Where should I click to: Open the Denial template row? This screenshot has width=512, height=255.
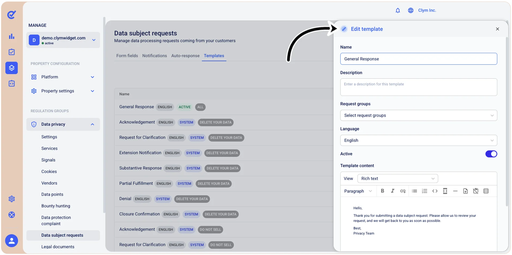coord(224,199)
